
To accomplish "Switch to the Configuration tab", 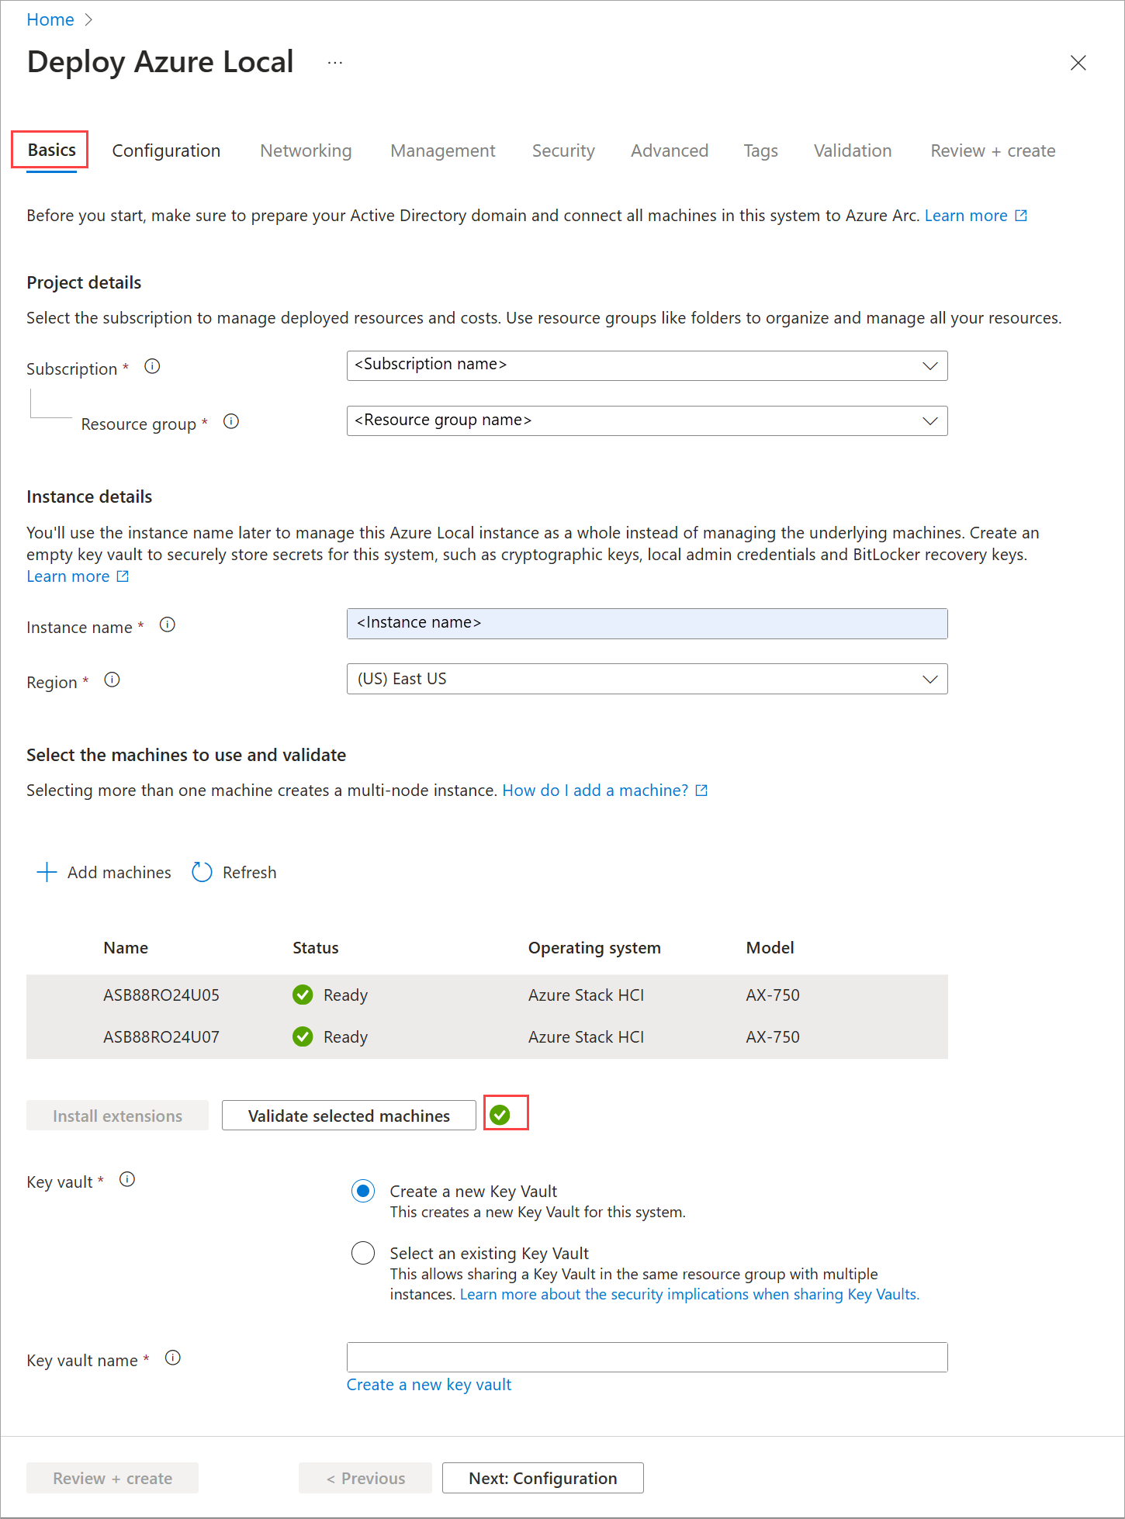I will 166,151.
